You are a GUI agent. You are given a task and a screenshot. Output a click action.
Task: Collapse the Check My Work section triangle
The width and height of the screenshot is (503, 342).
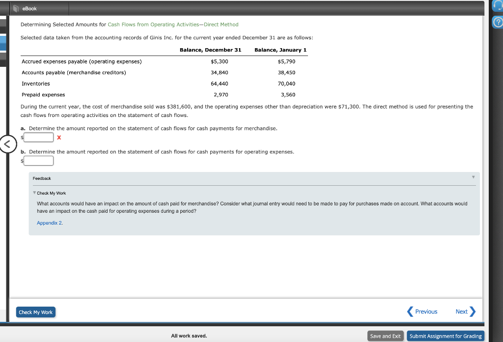[34, 193]
